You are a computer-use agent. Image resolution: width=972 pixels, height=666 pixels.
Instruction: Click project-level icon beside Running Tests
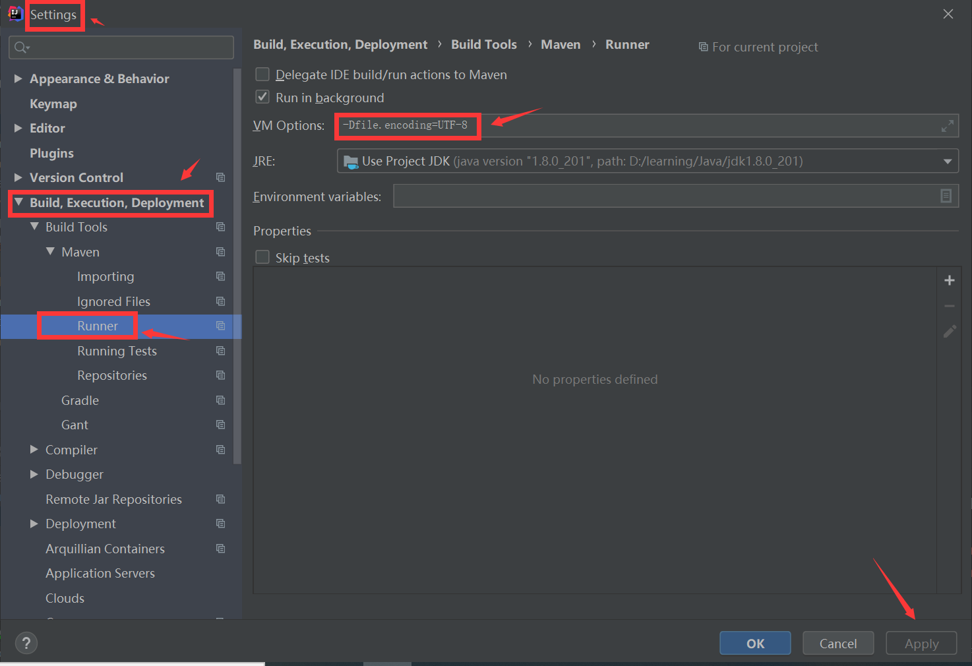click(220, 351)
